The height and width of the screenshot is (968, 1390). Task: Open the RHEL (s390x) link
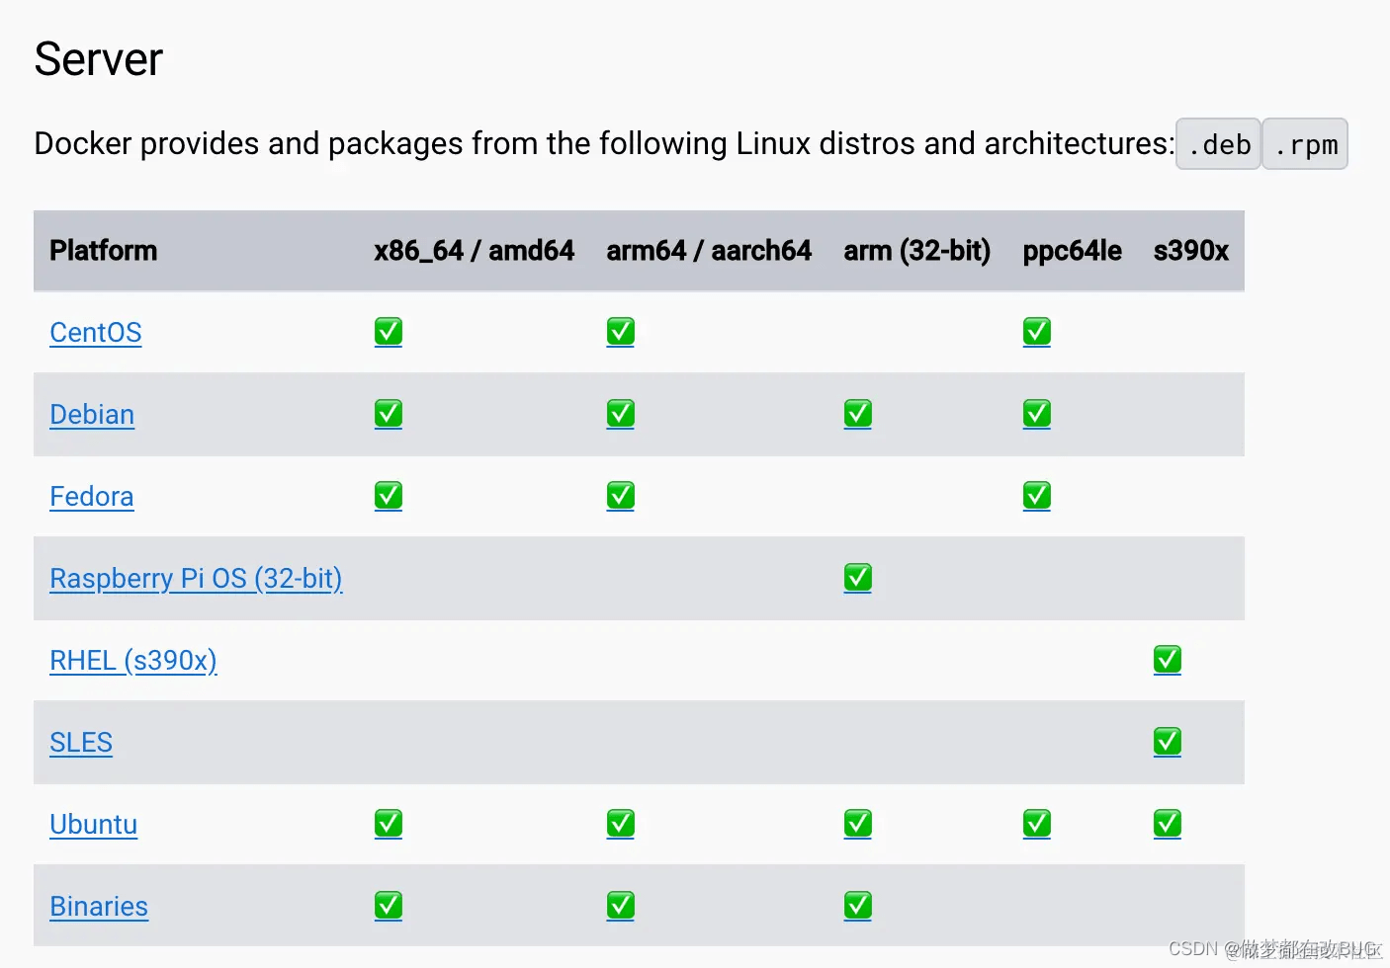coord(133,660)
